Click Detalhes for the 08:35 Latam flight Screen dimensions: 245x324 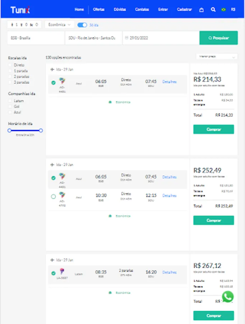coord(170,273)
